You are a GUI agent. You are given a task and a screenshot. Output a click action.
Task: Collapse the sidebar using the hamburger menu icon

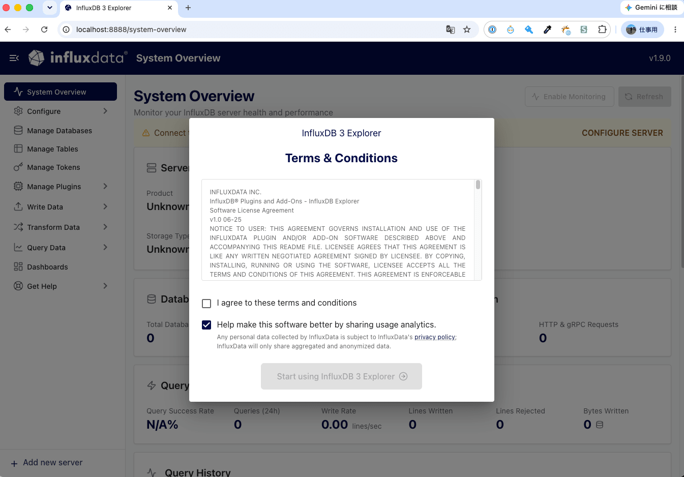(14, 58)
